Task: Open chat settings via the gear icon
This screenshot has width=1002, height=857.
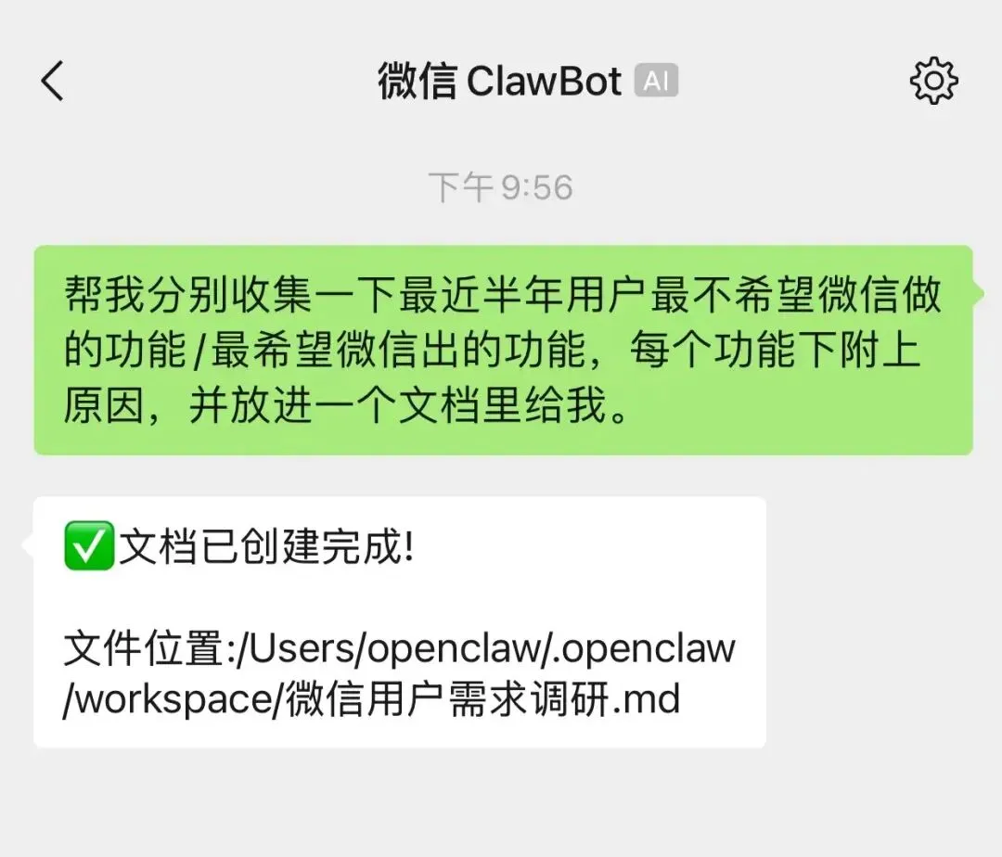Action: click(x=933, y=81)
